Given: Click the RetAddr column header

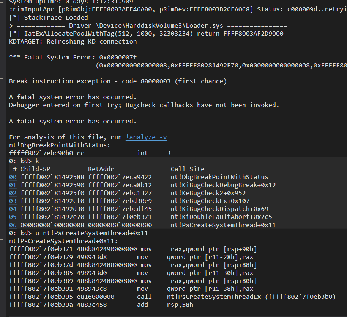Looking at the screenshot, I should tap(101, 169).
